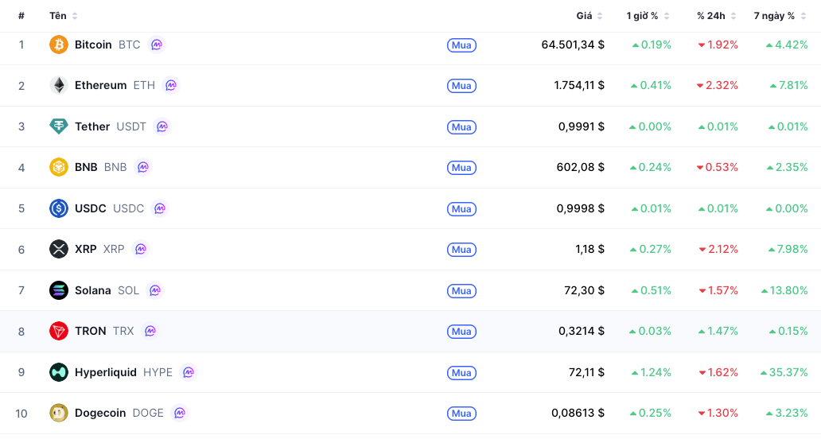Open the Hyperliquid name link

click(106, 372)
